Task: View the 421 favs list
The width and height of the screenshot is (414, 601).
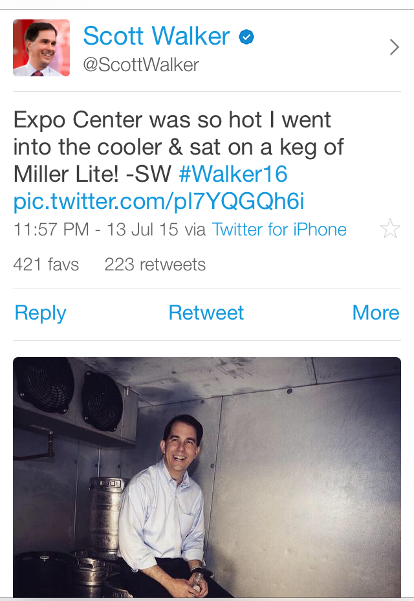Action: click(x=46, y=265)
